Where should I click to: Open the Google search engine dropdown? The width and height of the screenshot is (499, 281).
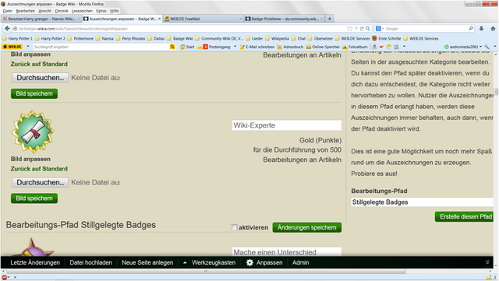pos(380,29)
